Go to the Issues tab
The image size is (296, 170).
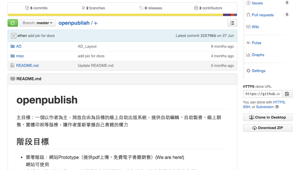pos(257,3)
